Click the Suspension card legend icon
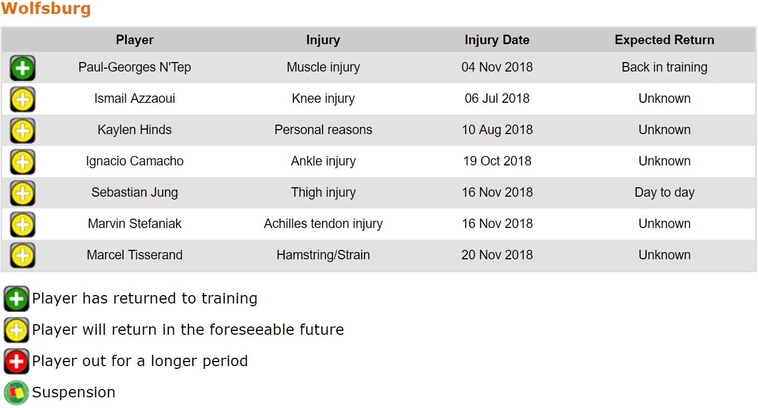The height and width of the screenshot is (408, 758). [x=16, y=392]
